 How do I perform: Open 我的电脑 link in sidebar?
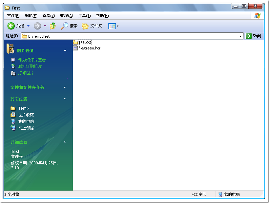[26, 121]
